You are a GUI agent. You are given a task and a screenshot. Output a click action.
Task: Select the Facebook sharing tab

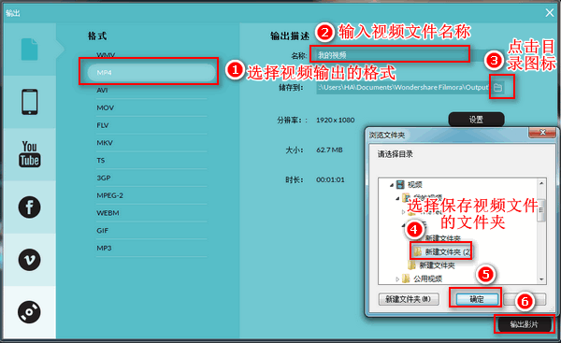point(29,207)
